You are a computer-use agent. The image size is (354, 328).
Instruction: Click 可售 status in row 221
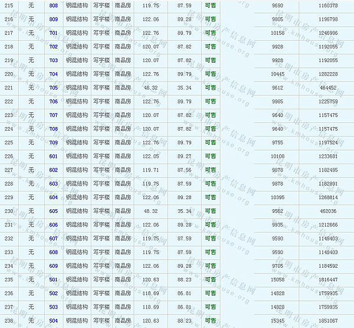point(210,88)
